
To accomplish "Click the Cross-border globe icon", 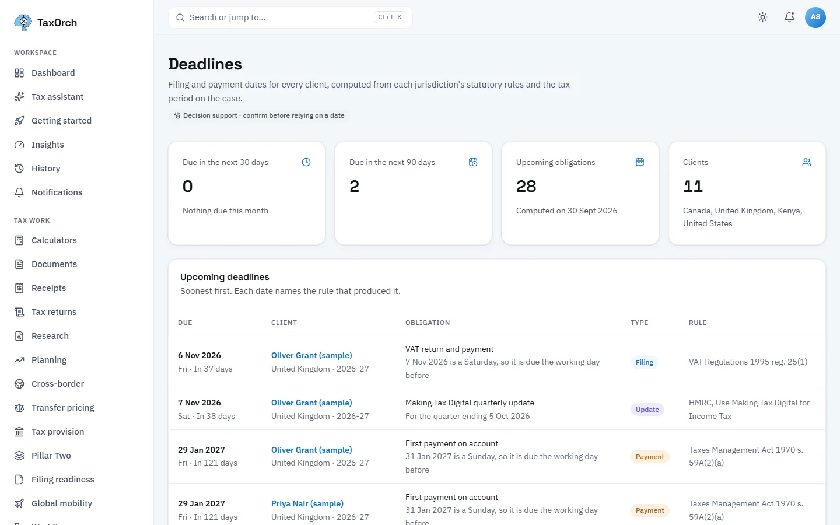I will pyautogui.click(x=19, y=384).
